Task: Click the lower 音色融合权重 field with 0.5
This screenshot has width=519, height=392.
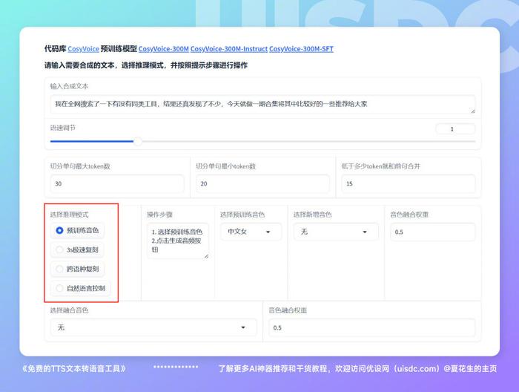Action: [372, 327]
